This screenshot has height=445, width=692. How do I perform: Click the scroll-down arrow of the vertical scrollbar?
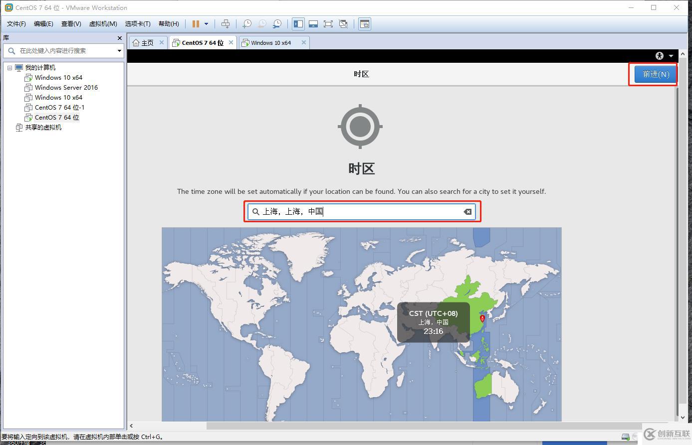(683, 417)
